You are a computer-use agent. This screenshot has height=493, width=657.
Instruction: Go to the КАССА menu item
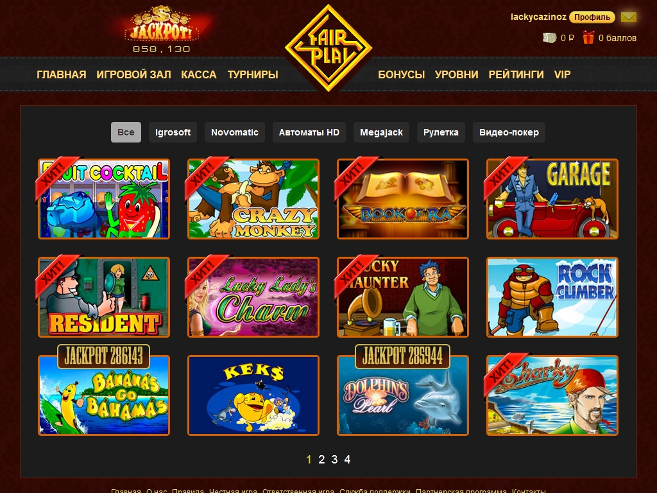coord(199,74)
